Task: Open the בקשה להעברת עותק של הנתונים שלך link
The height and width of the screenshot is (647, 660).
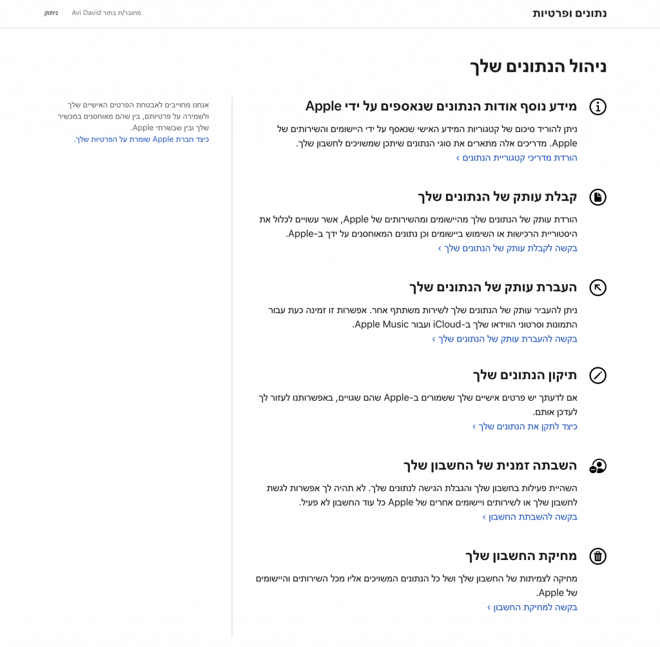Action: pyautogui.click(x=505, y=339)
